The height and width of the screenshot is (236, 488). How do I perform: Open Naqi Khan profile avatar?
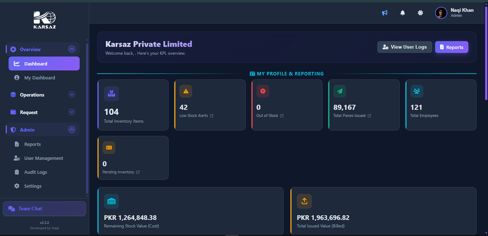[441, 13]
